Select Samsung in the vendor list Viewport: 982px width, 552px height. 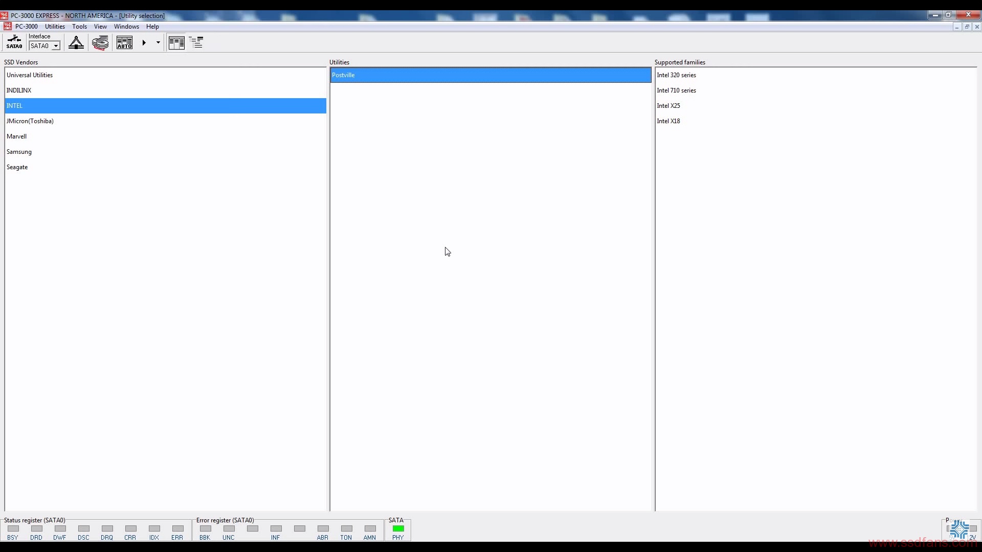click(165, 152)
